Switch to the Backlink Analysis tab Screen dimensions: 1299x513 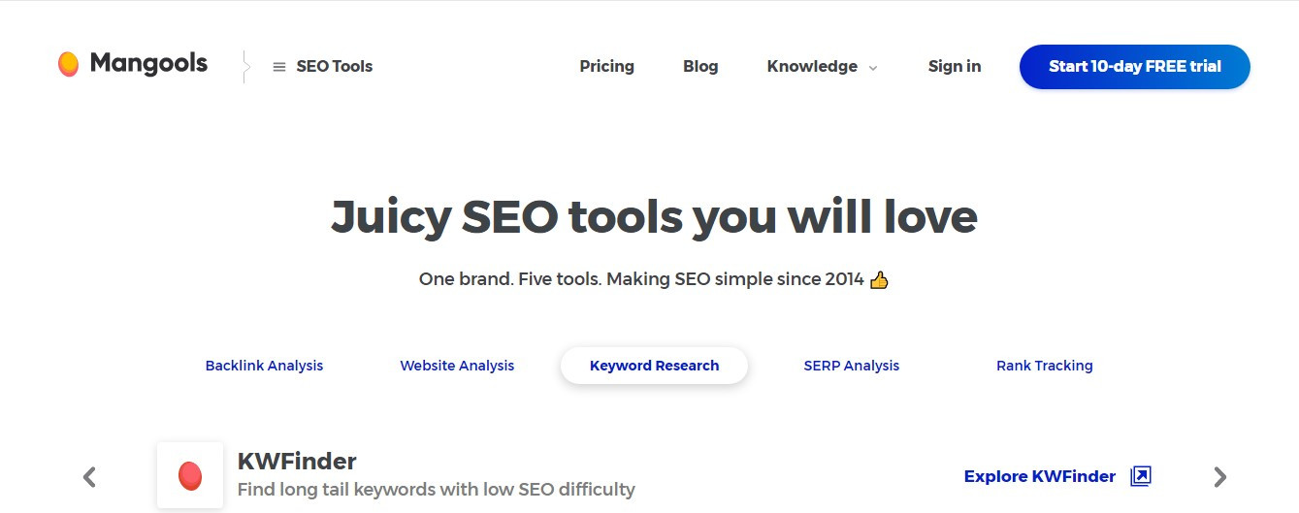264,366
